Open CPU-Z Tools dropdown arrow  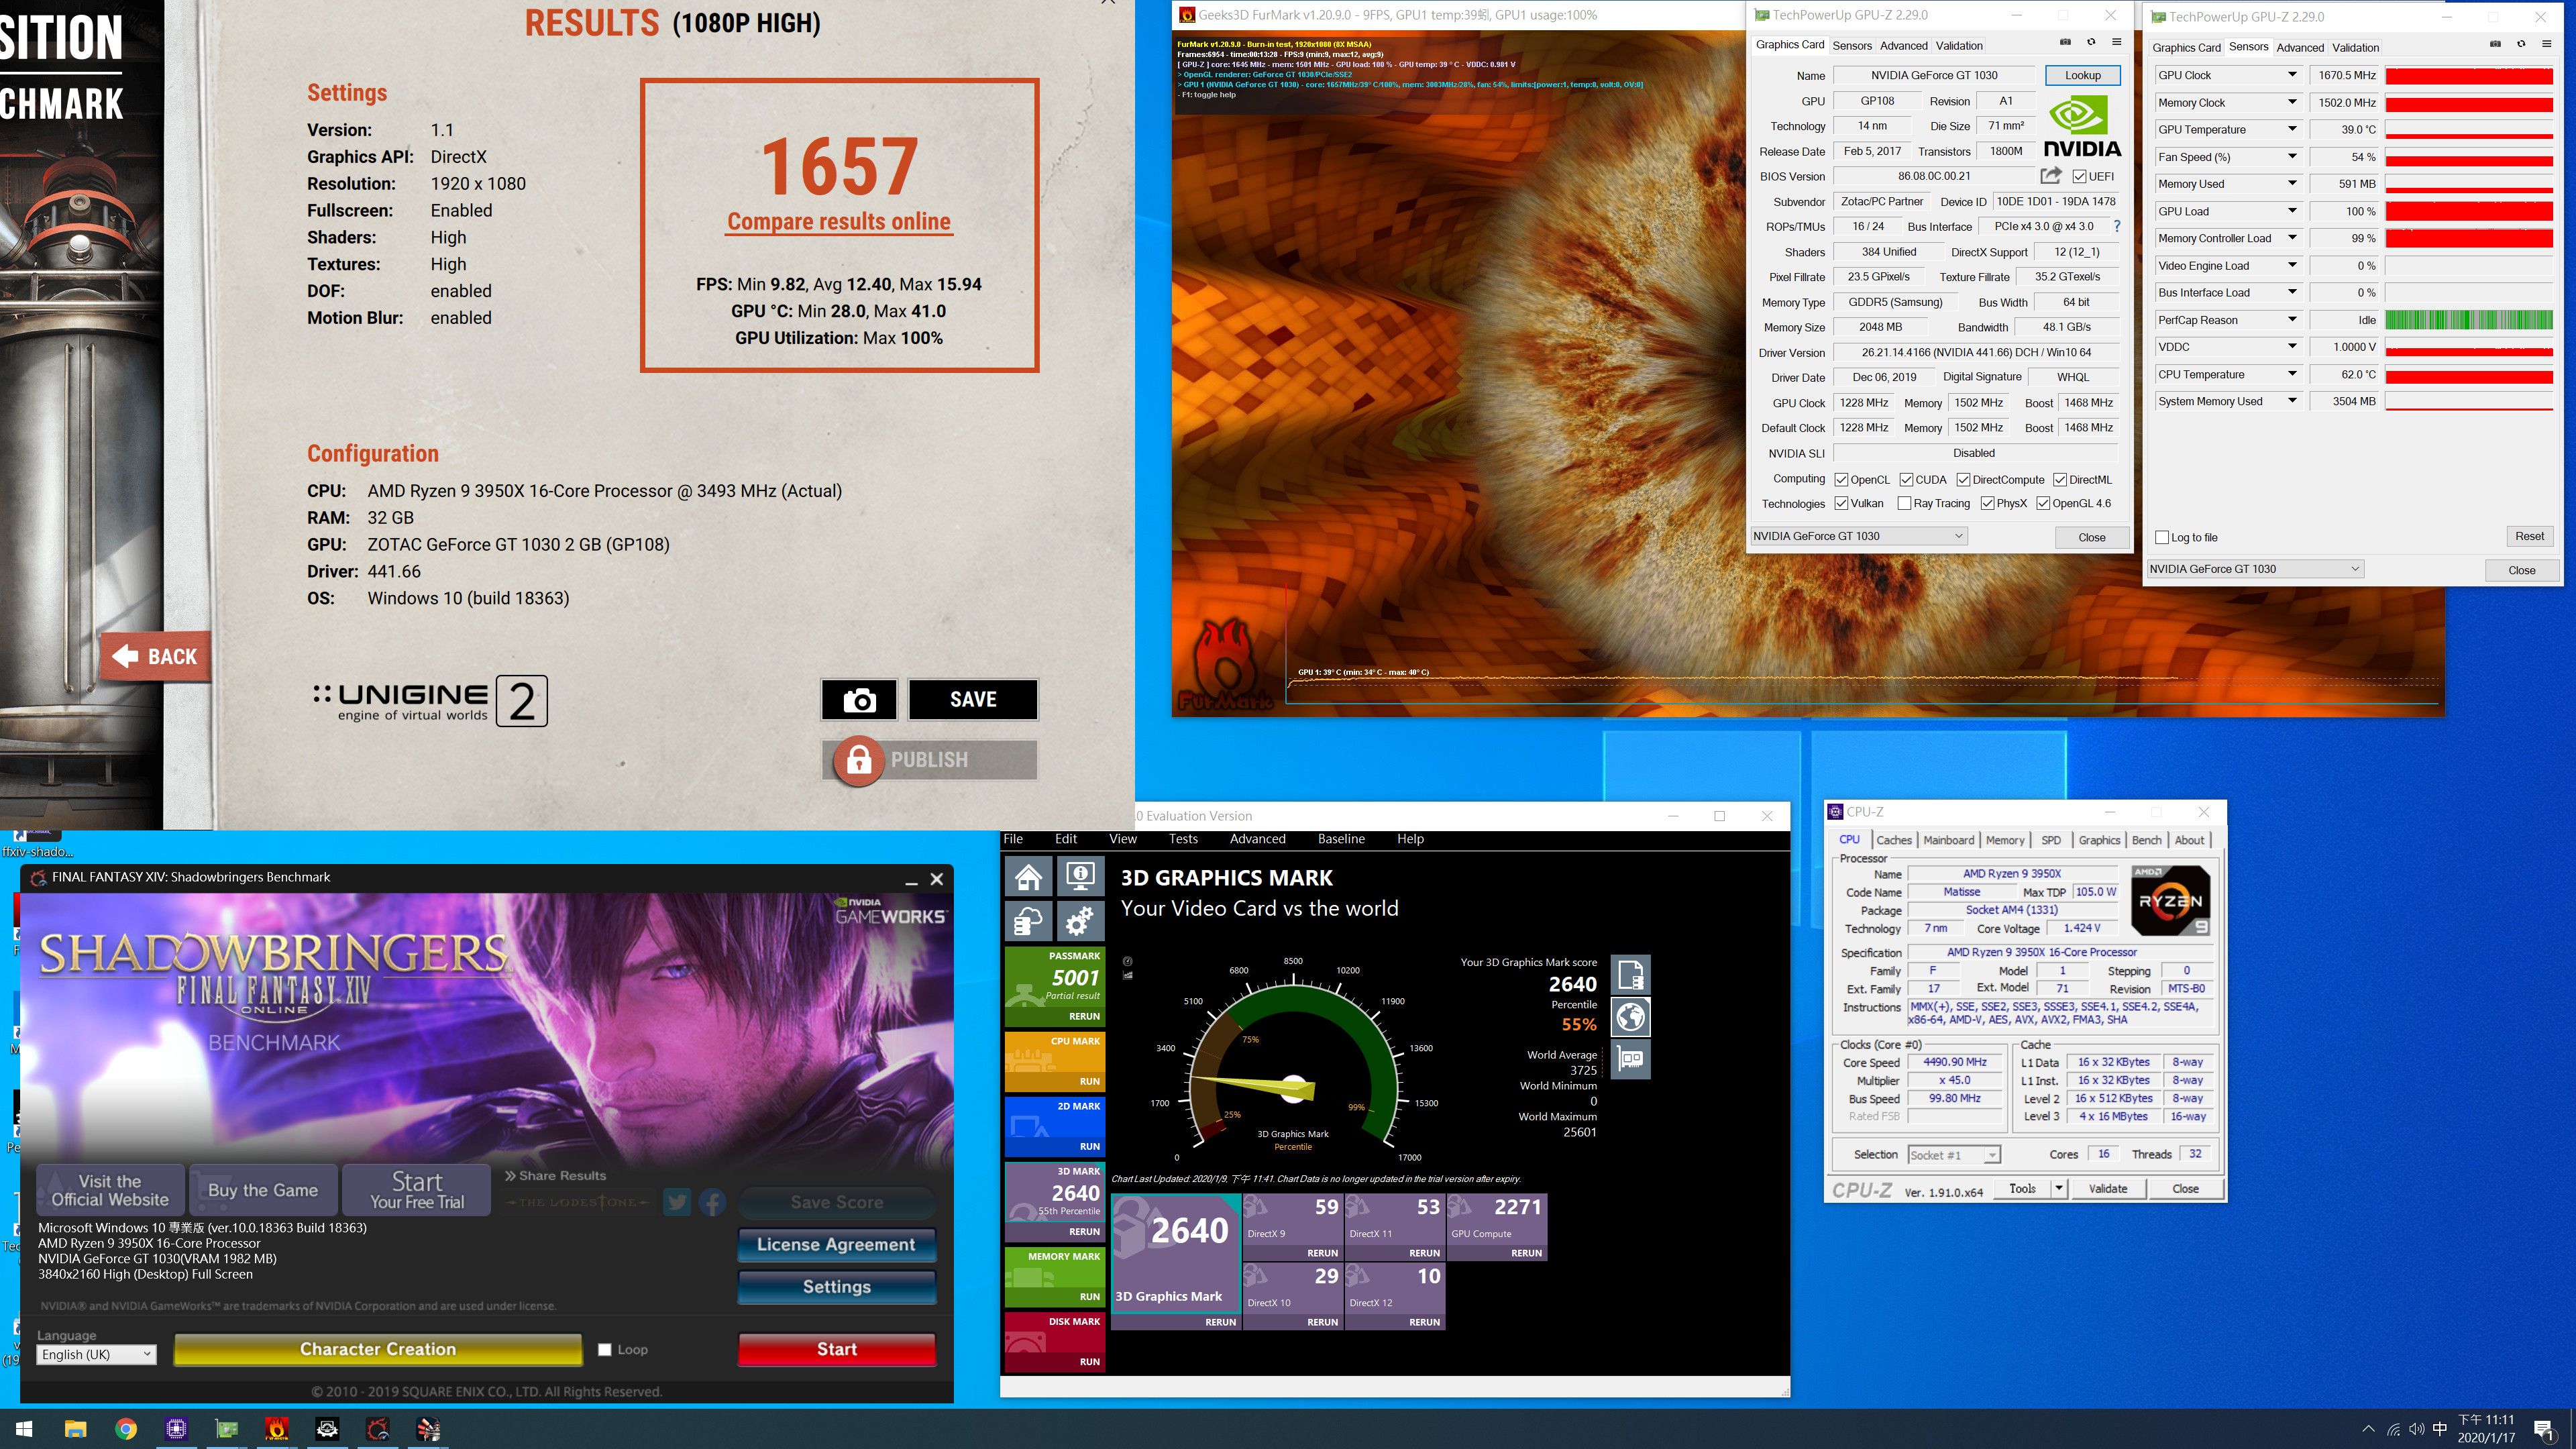(x=2059, y=1189)
